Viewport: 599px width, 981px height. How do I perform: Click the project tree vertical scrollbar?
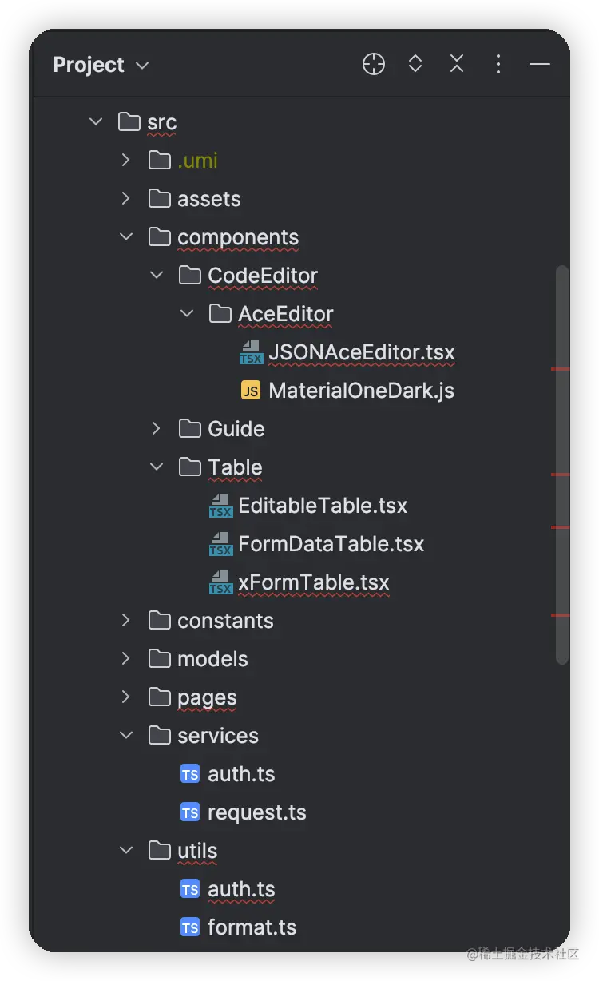[562, 464]
